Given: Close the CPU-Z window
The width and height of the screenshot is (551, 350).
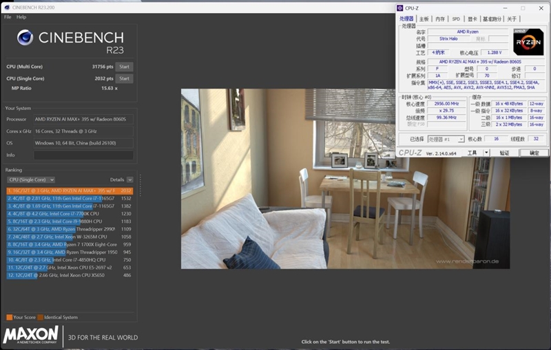Looking at the screenshot, I should click(x=541, y=8).
